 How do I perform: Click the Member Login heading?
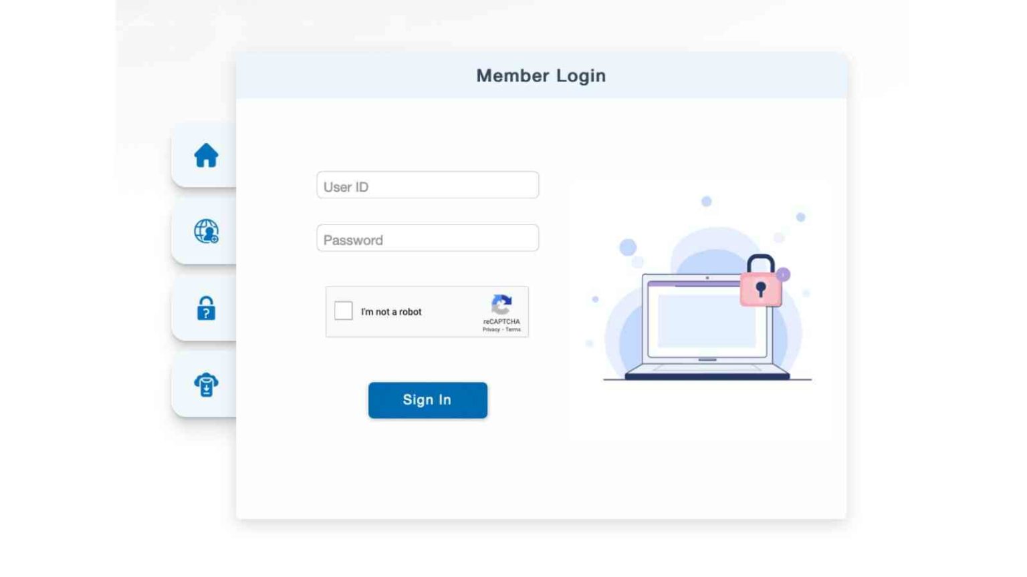pos(541,75)
